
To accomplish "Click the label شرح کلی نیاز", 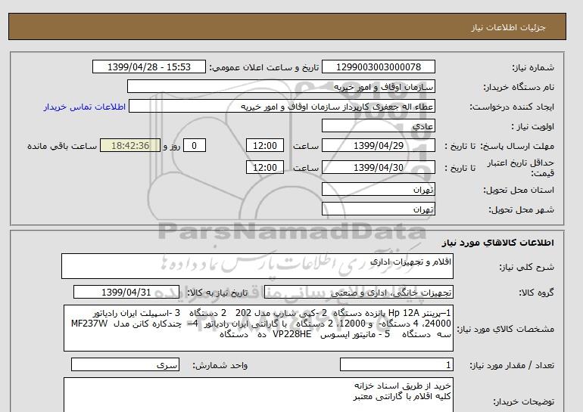I will [526, 267].
